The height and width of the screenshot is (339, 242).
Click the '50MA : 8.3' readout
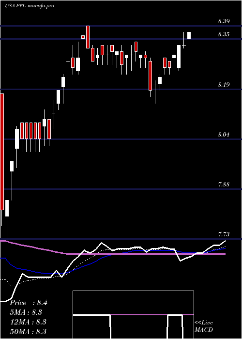click(x=28, y=331)
